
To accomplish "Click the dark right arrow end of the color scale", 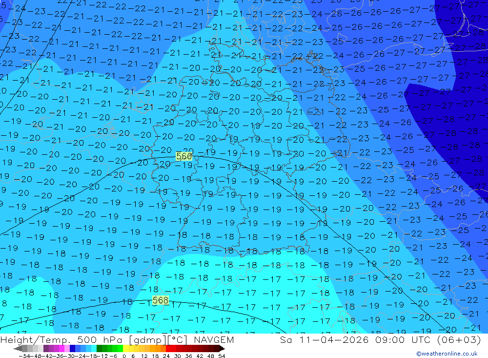I will click(222, 348).
